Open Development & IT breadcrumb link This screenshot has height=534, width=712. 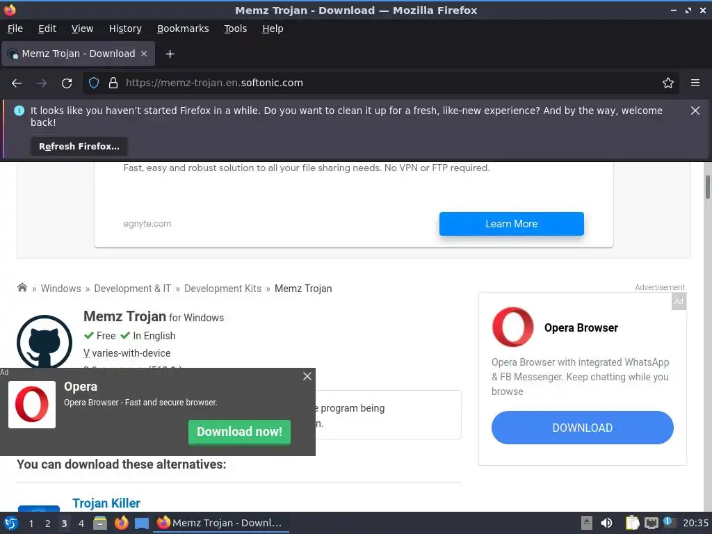(x=133, y=289)
